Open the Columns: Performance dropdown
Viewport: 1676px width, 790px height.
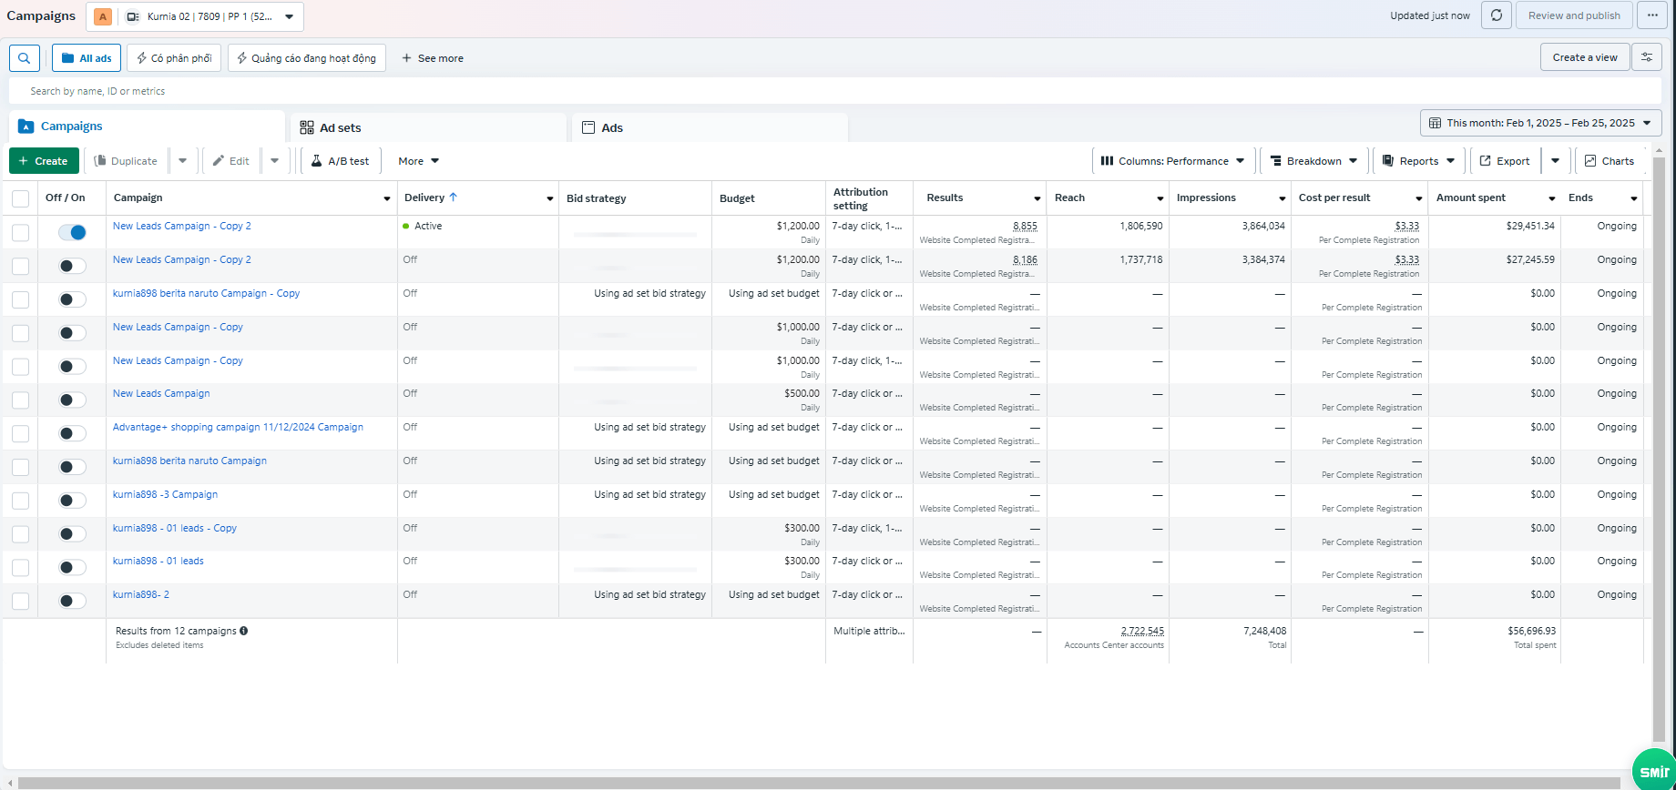[x=1172, y=161]
